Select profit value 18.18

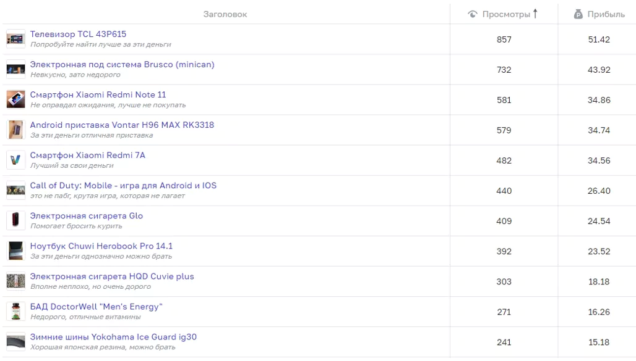coord(599,281)
